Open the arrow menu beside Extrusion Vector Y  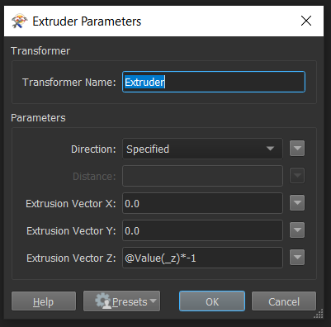pyautogui.click(x=297, y=230)
